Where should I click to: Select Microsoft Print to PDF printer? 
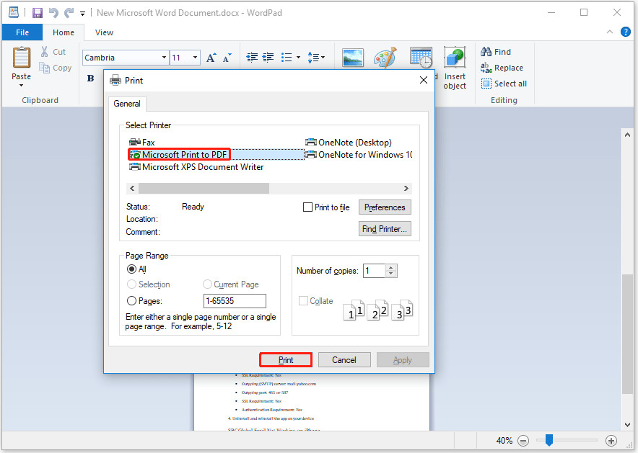180,155
